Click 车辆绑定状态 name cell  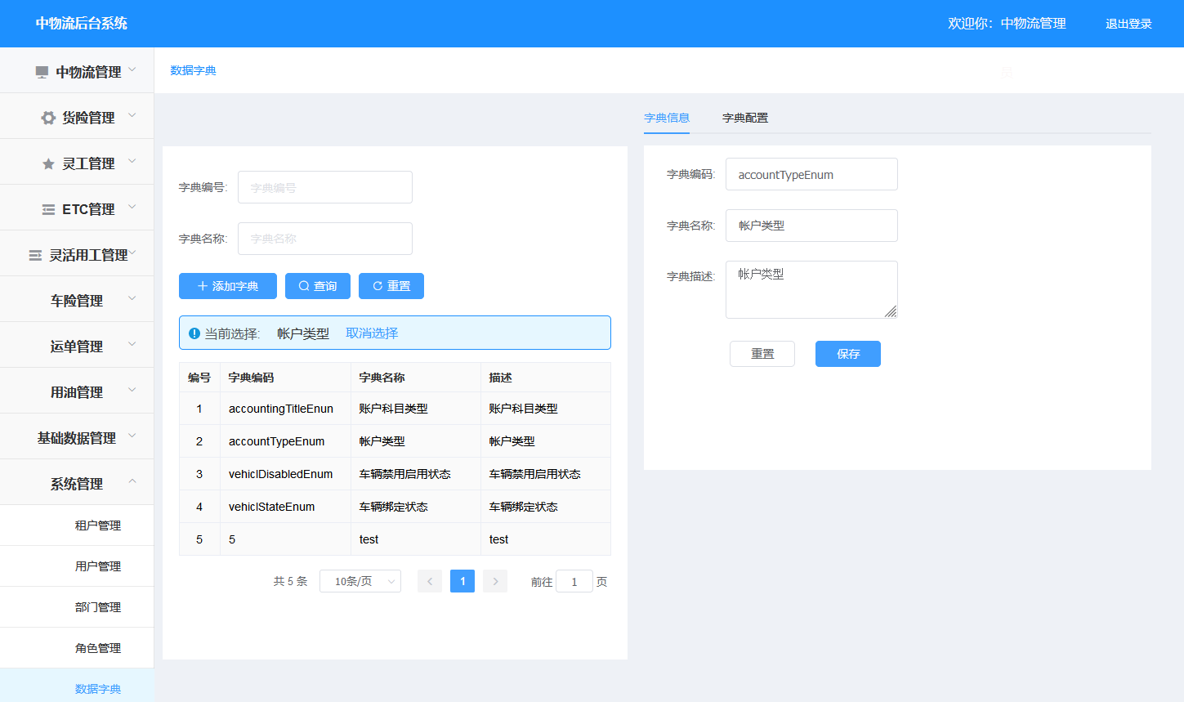pyautogui.click(x=416, y=507)
